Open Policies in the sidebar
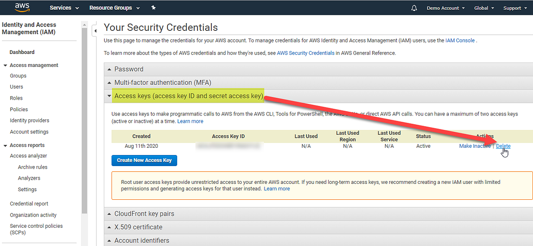The width and height of the screenshot is (533, 246). 19,109
